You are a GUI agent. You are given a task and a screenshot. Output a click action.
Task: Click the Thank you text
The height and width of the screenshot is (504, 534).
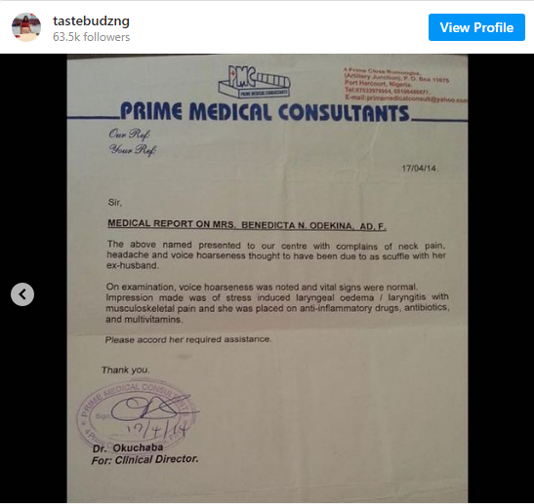[125, 369]
